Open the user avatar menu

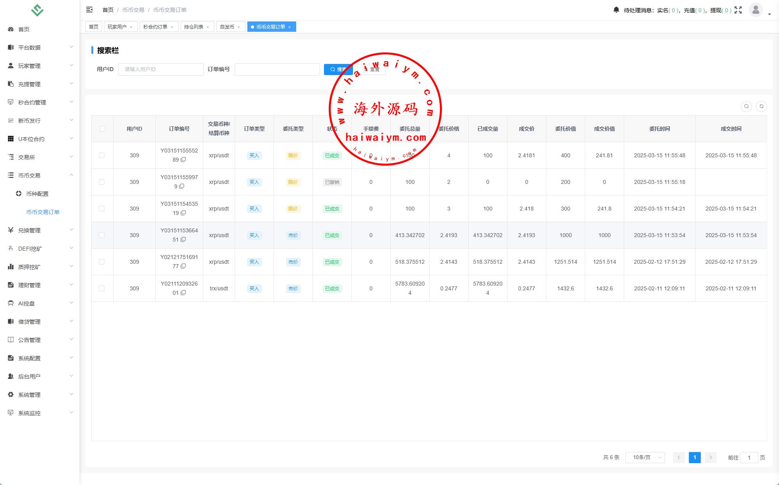(x=756, y=10)
